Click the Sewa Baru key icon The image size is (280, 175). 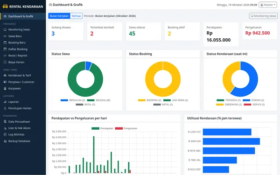pos(5,36)
